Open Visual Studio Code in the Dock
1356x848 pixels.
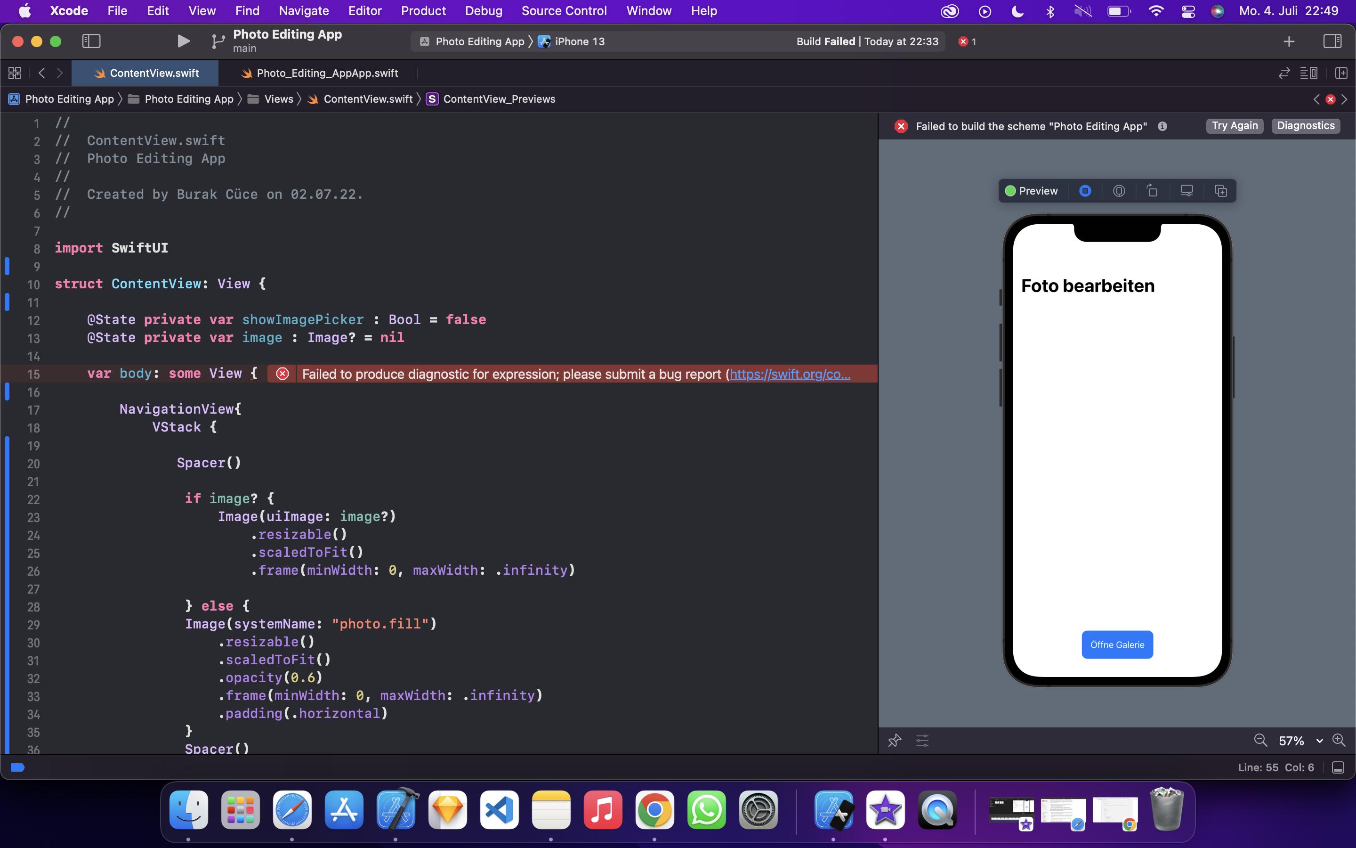tap(499, 810)
